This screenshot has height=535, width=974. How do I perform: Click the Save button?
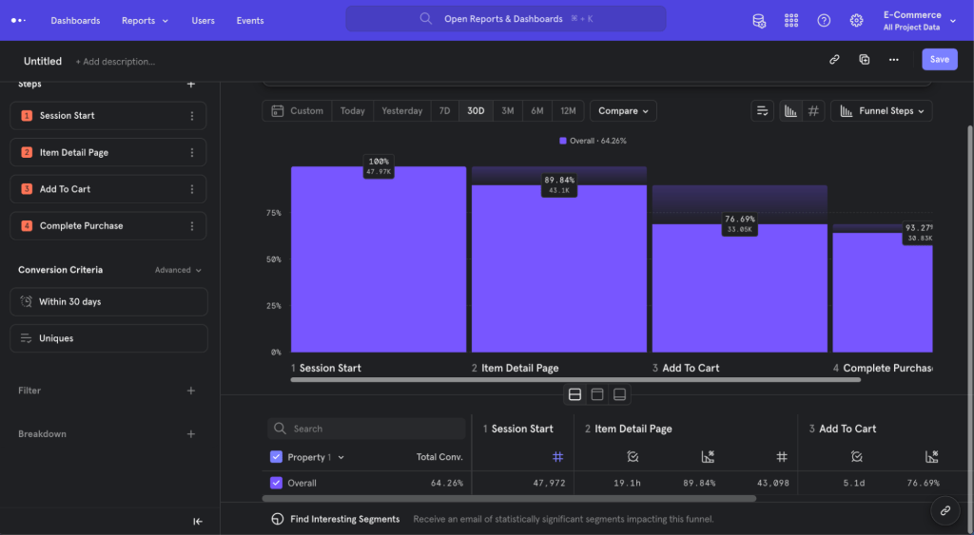[939, 60]
